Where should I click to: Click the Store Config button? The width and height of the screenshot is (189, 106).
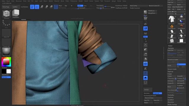pyautogui.click(x=139, y=6)
